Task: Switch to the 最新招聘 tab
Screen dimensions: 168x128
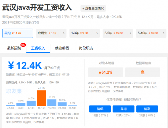Action: coord(14,48)
